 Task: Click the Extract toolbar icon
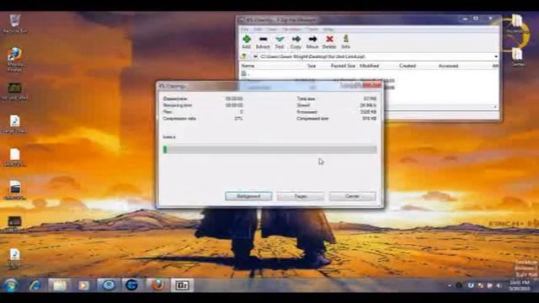tap(263, 42)
